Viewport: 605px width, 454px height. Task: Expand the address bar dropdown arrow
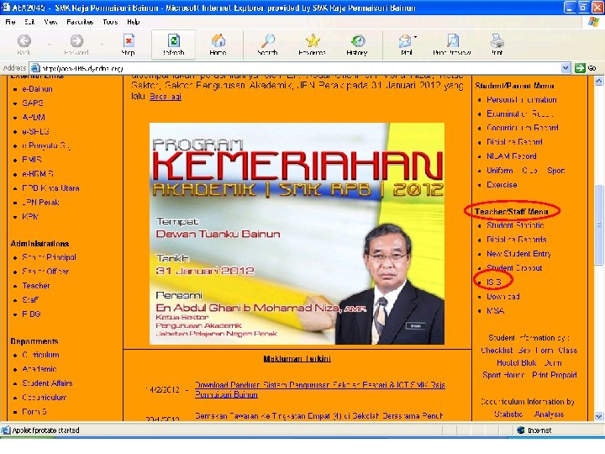pyautogui.click(x=566, y=68)
